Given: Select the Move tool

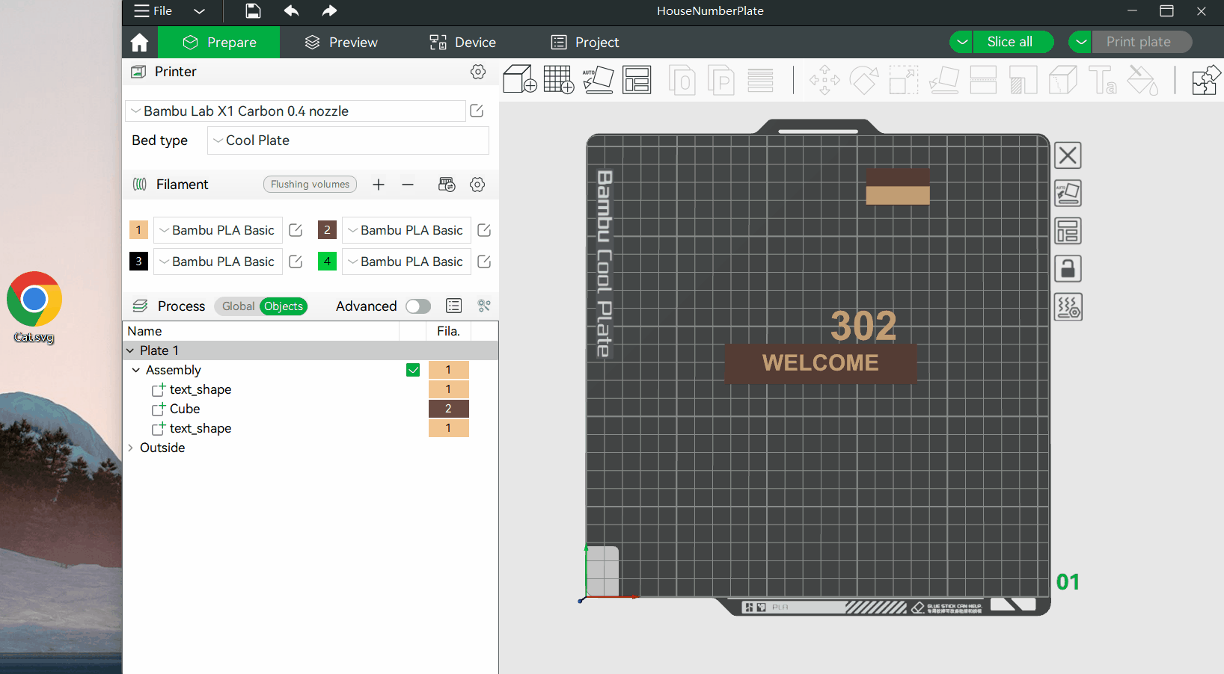Looking at the screenshot, I should 824,80.
